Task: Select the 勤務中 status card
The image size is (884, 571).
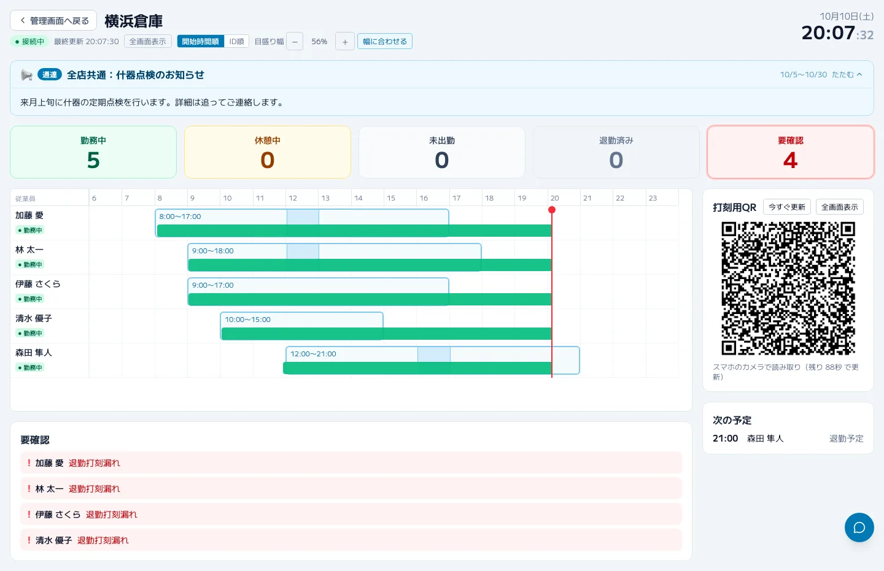Action: click(x=93, y=152)
